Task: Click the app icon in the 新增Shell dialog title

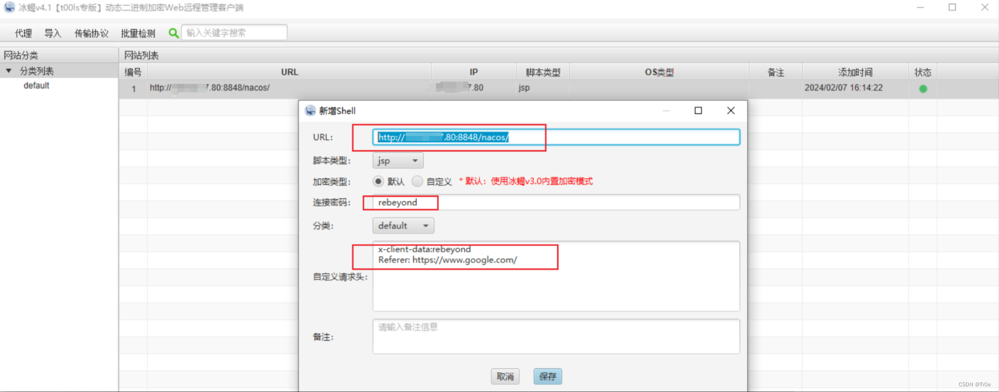Action: pyautogui.click(x=310, y=110)
